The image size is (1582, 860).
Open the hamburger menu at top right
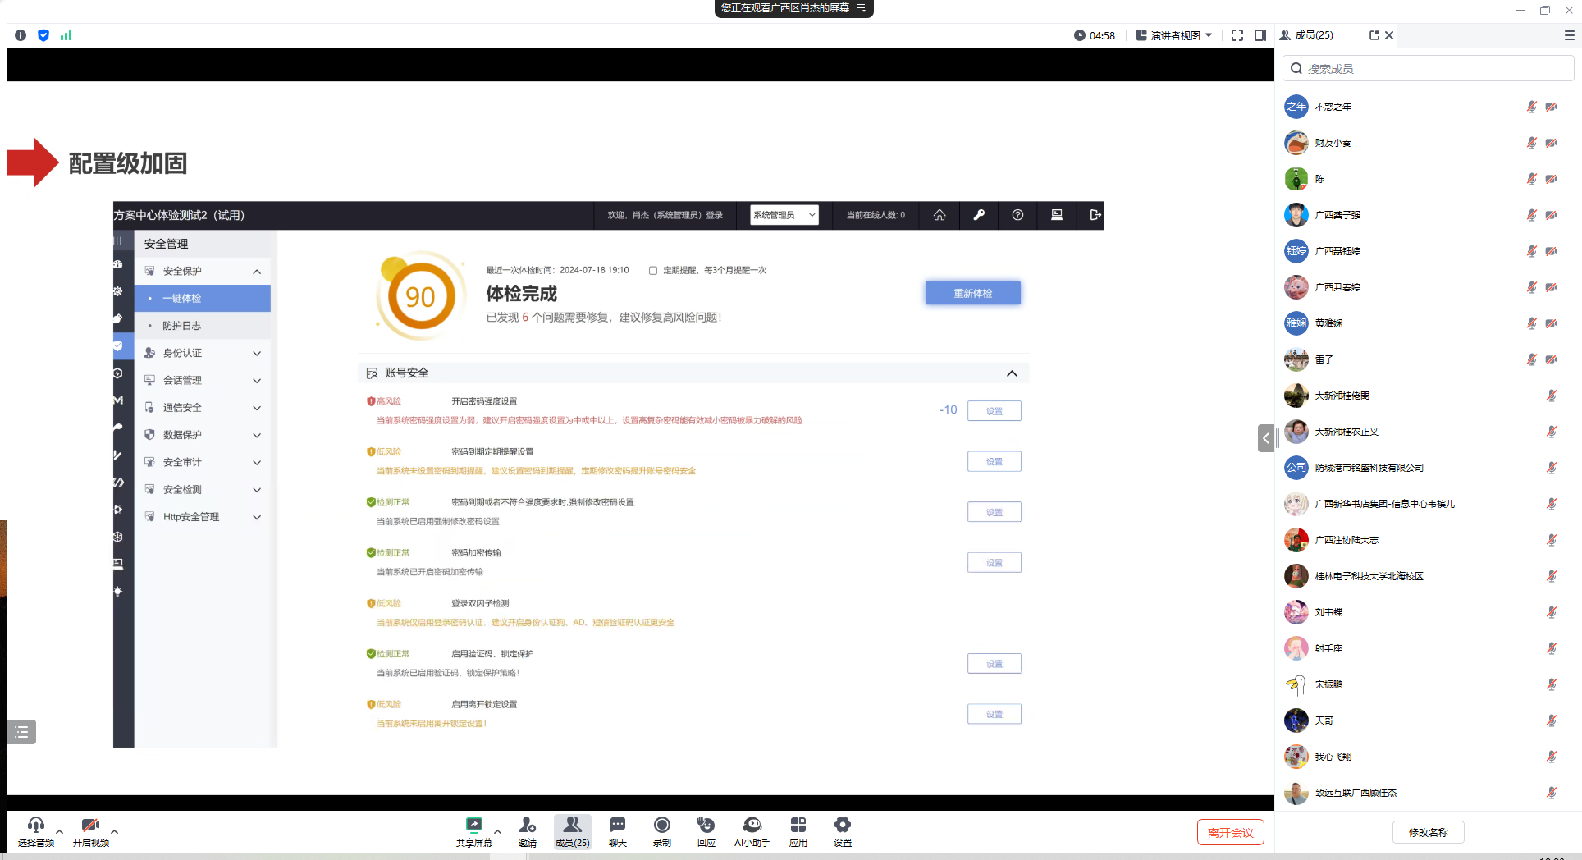click(x=1569, y=35)
